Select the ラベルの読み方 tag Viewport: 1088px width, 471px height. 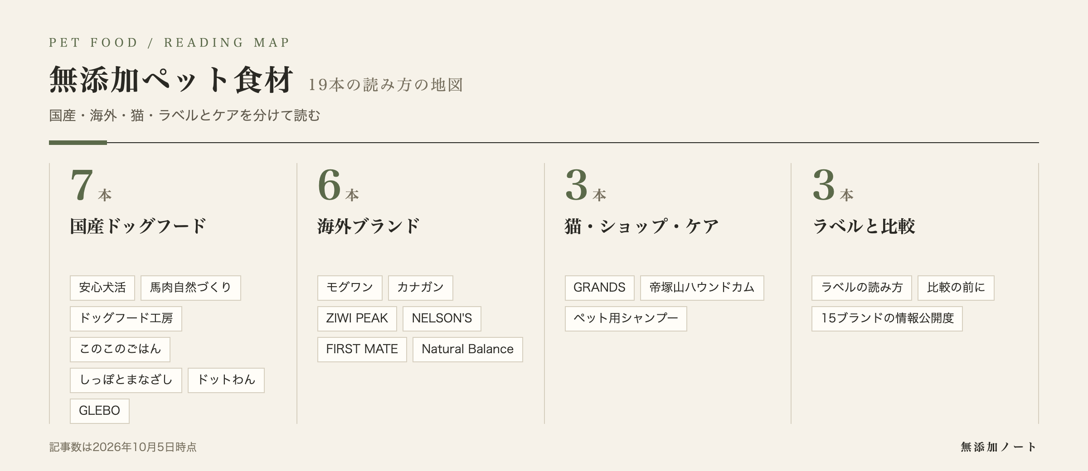pos(861,288)
